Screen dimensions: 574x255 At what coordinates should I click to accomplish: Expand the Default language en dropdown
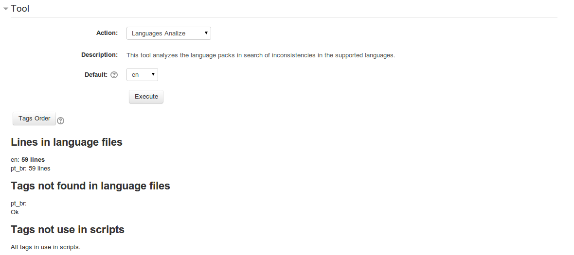[142, 74]
